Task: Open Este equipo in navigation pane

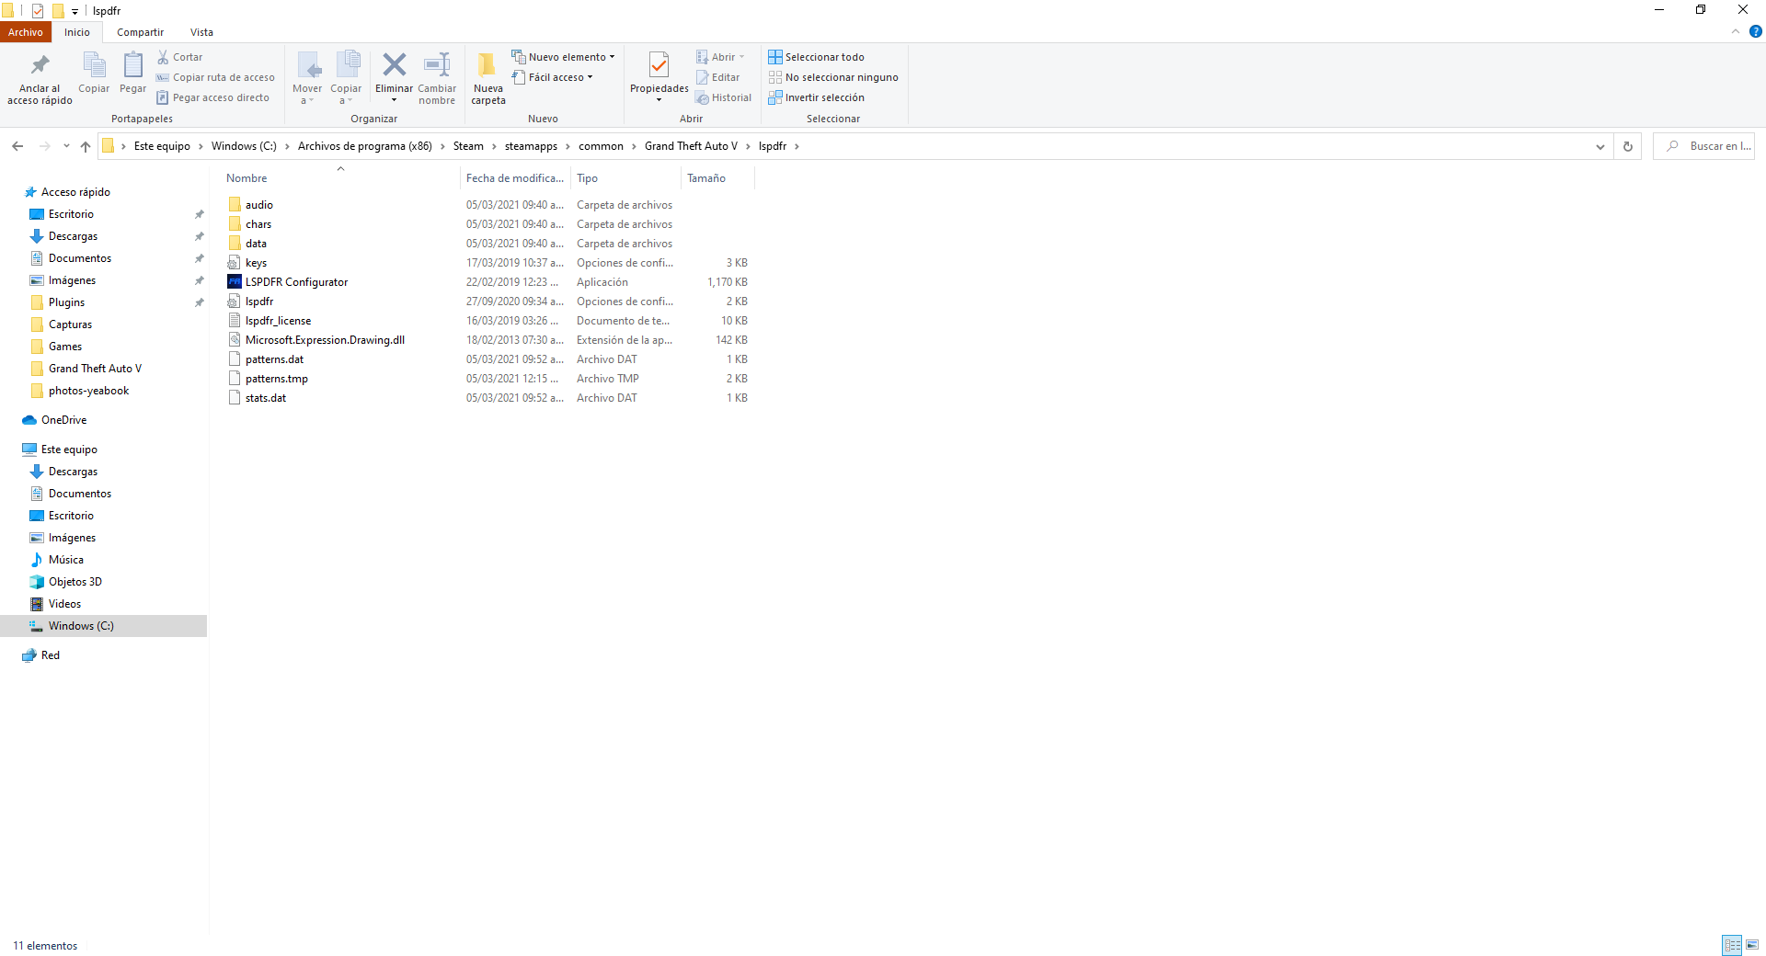Action: [69, 450]
